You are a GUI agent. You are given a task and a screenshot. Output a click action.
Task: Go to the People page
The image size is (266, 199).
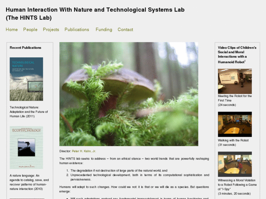[30, 30]
